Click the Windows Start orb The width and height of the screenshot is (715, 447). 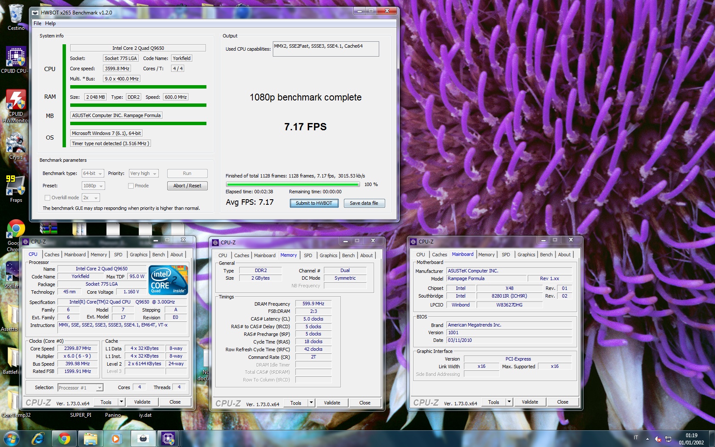coord(11,438)
